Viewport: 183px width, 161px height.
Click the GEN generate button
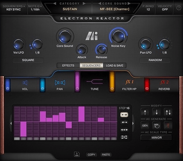click(145, 126)
